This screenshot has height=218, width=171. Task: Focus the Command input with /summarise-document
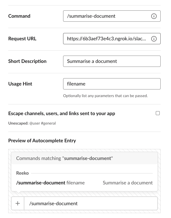click(x=112, y=16)
